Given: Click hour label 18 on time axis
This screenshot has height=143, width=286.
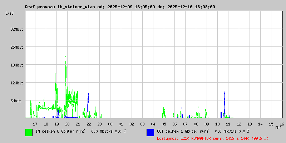Looking at the screenshot, I should [x=46, y=124].
